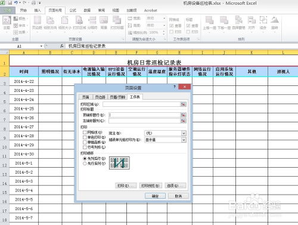Select Over, then down (先行后列) radio

(85, 164)
